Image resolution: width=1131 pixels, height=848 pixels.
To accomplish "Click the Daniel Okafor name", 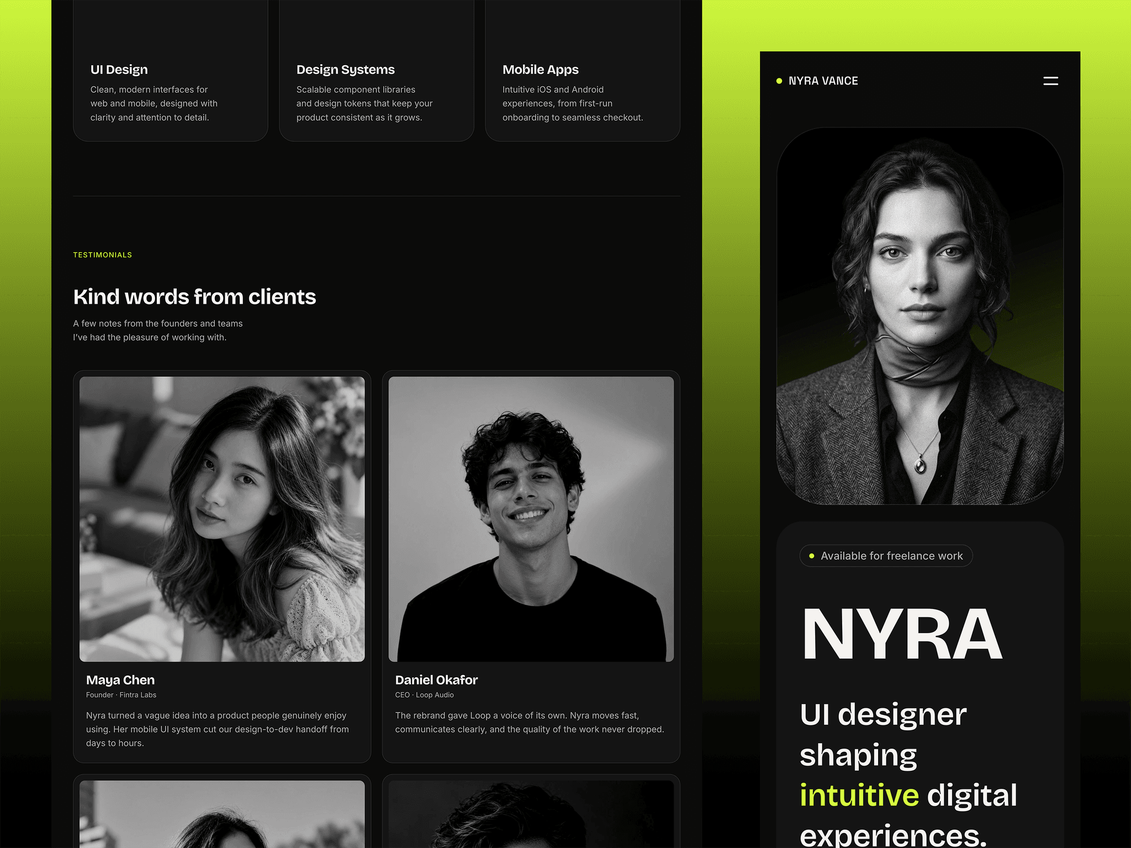I will (436, 680).
